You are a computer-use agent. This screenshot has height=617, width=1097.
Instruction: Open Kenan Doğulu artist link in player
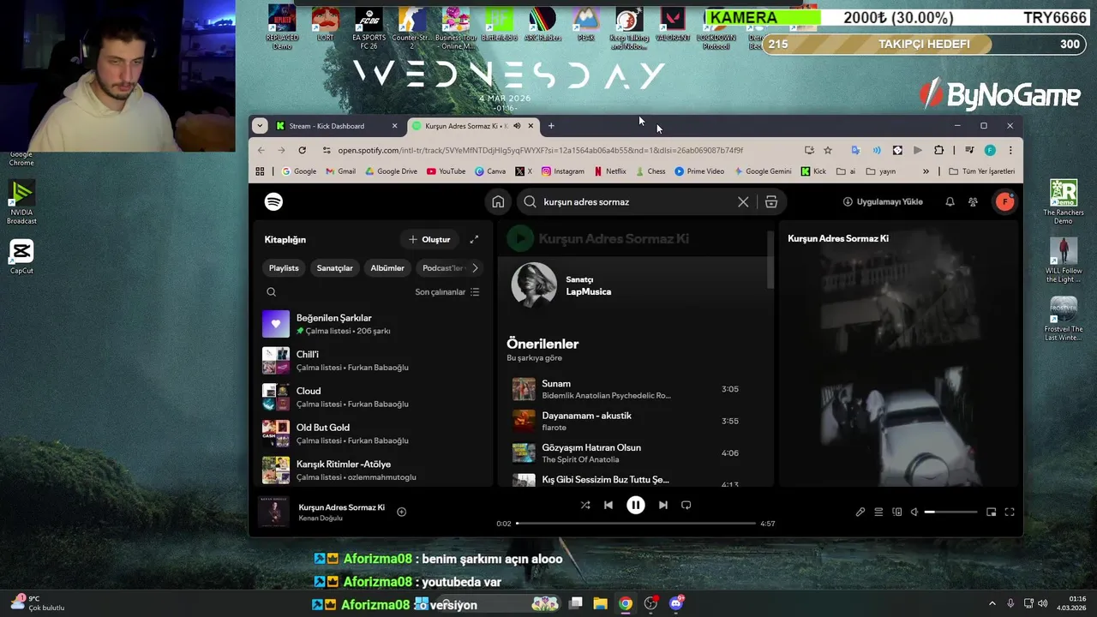[321, 518]
